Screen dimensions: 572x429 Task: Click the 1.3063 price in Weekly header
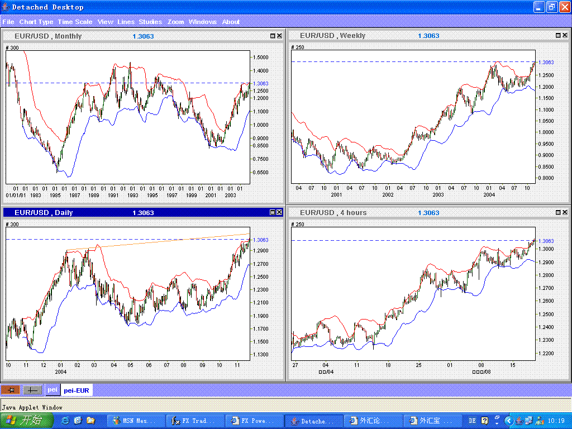coord(428,36)
